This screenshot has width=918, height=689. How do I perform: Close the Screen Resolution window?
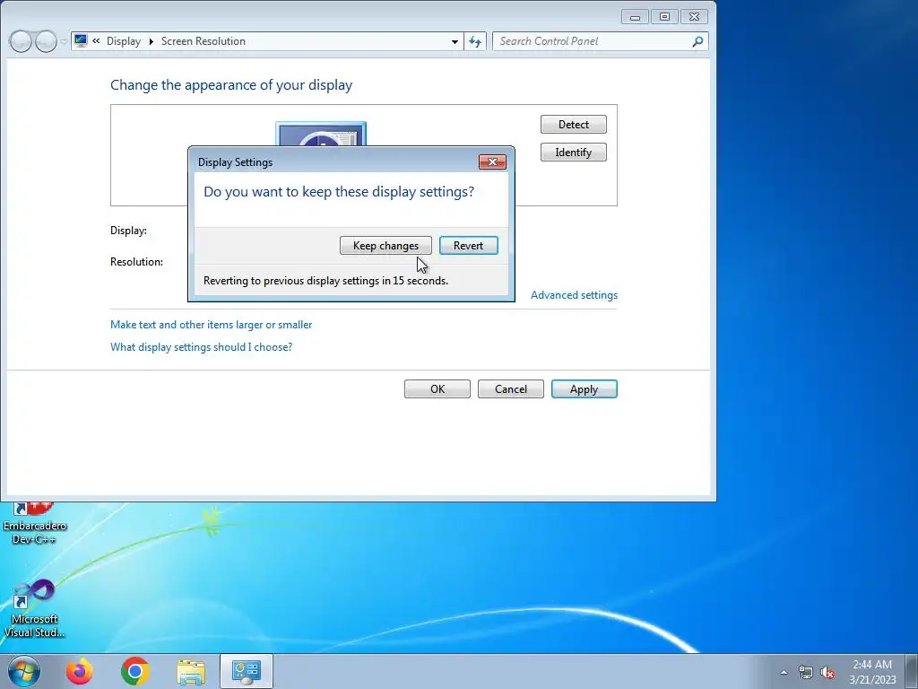point(695,17)
